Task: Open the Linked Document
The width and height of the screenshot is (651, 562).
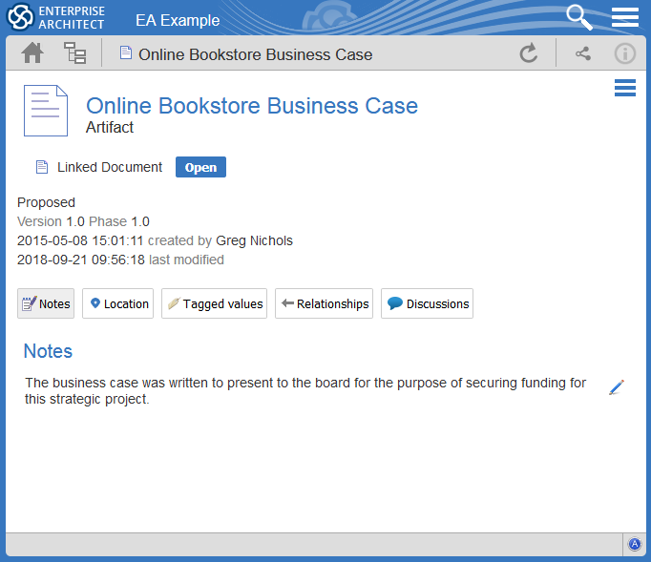Action: click(200, 168)
